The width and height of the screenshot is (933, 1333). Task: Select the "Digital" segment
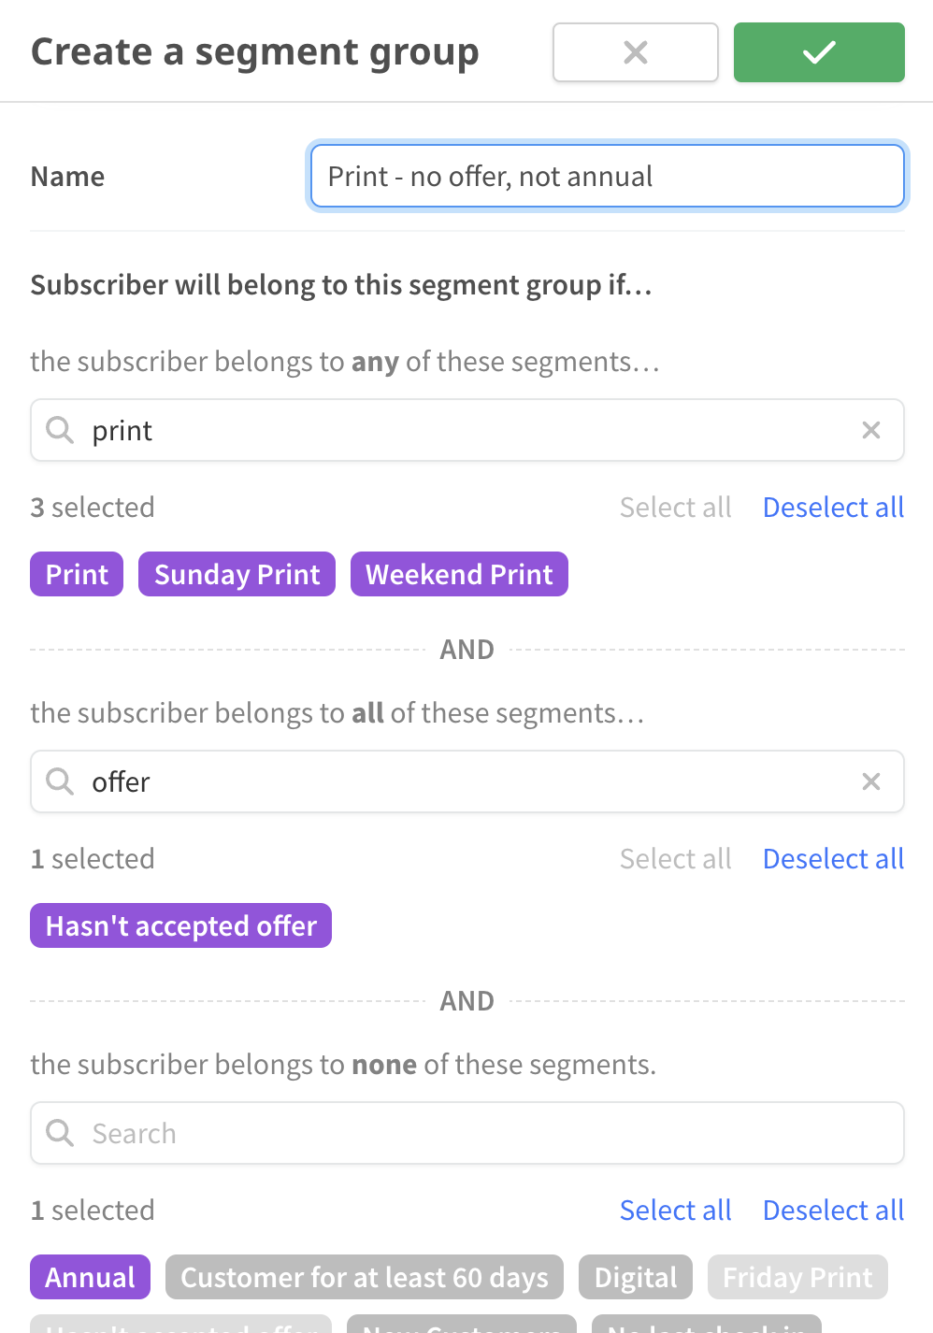tap(635, 1277)
